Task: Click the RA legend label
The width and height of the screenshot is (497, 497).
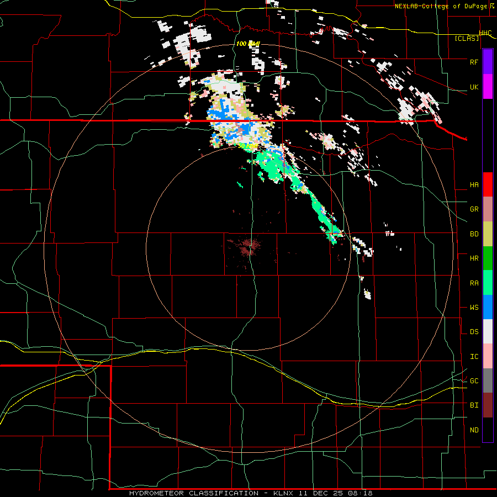Action: (474, 283)
